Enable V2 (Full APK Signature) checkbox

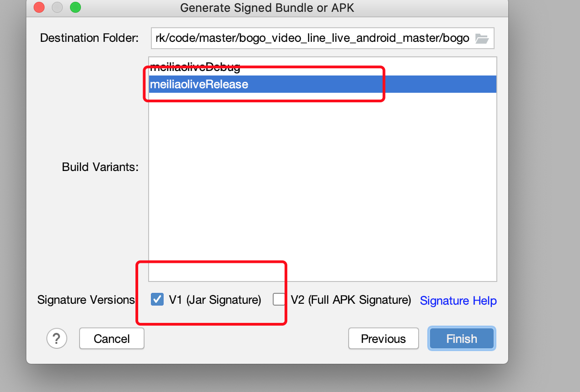(x=279, y=299)
